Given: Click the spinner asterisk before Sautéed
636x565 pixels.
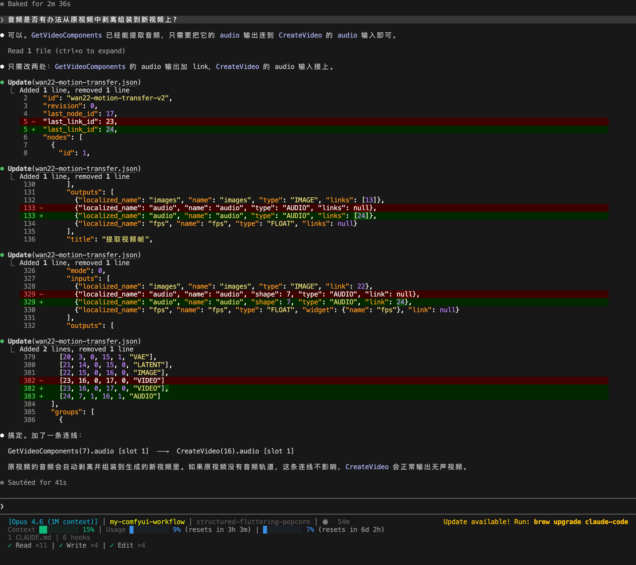Looking at the screenshot, I should [2, 483].
